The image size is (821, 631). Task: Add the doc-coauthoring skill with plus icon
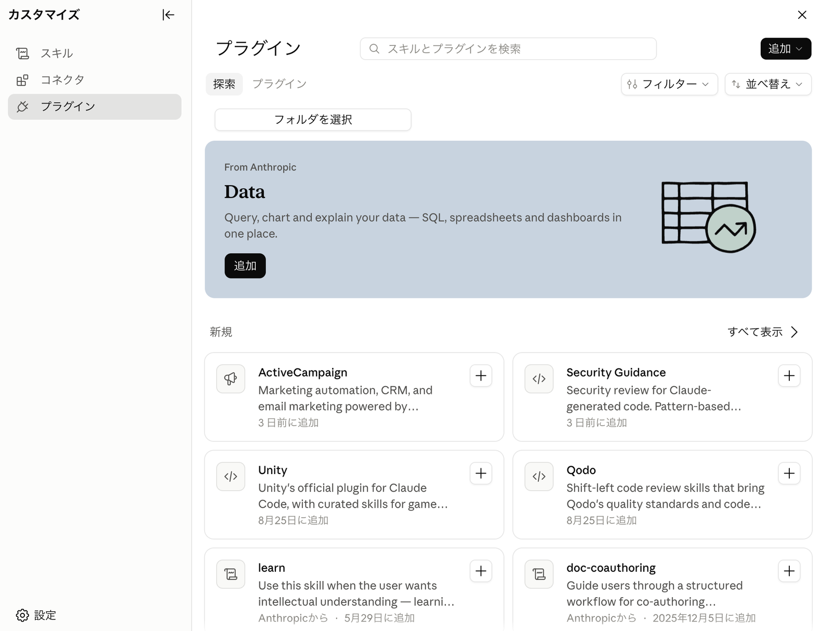(x=789, y=571)
